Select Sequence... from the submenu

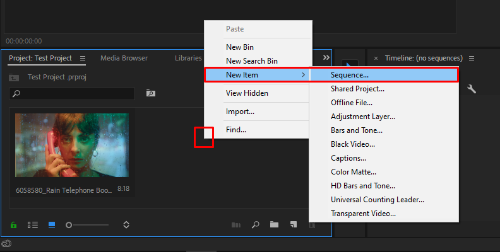tap(384, 75)
